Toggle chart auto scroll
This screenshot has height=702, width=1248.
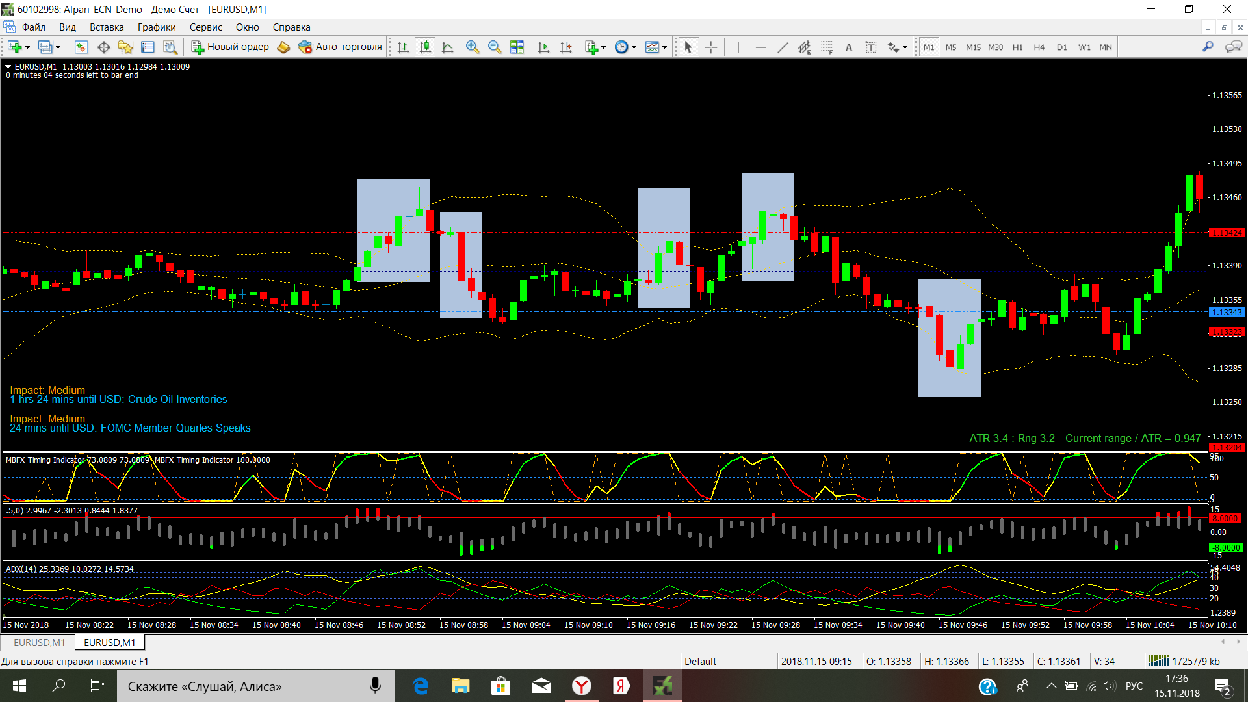coord(544,47)
